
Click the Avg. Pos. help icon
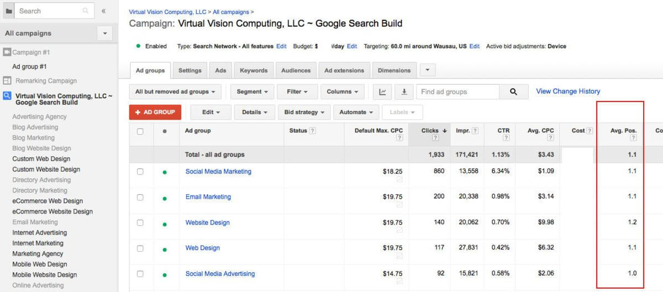(634, 138)
